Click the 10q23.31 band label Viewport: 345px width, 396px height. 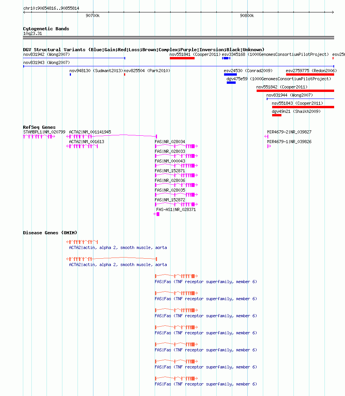pyautogui.click(x=33, y=33)
